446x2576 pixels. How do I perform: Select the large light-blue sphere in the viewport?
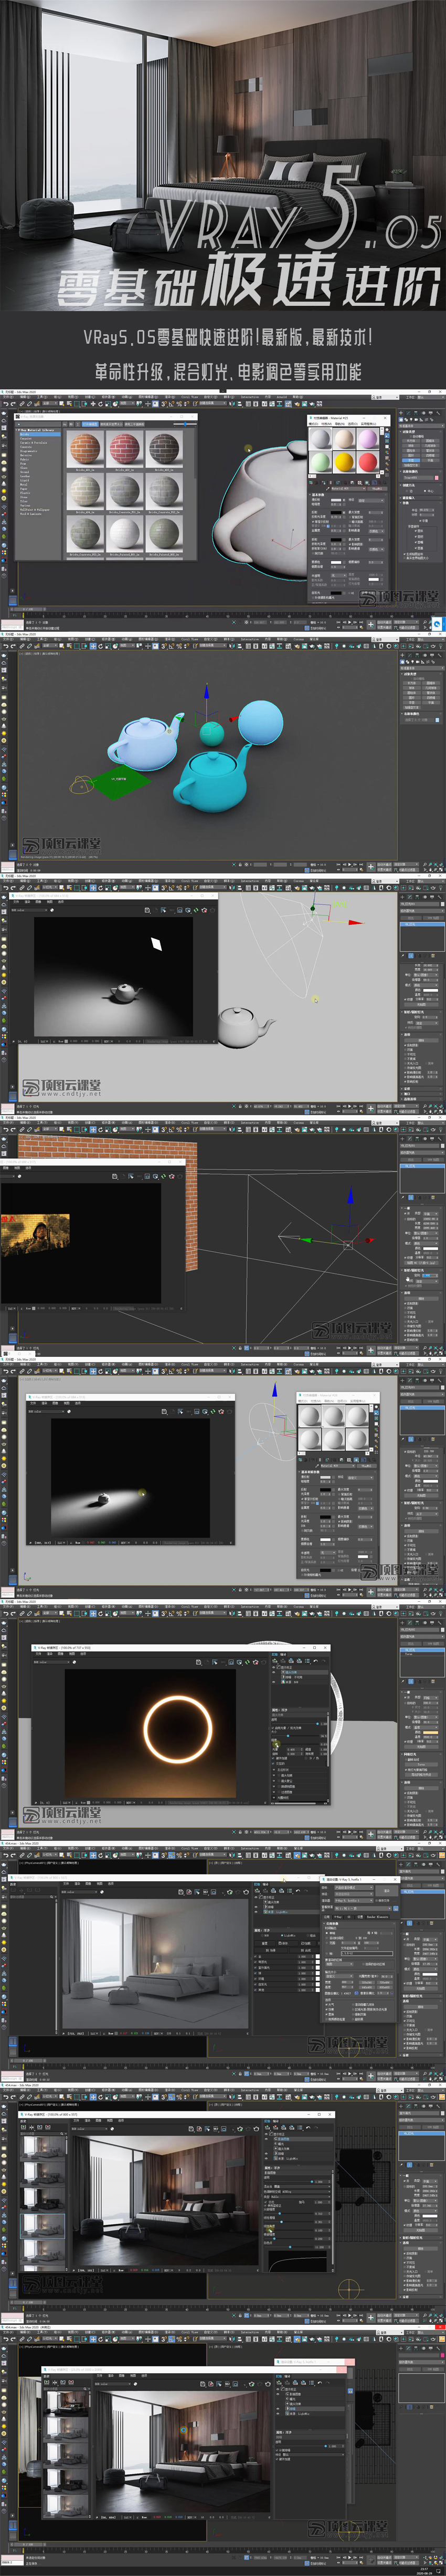[260, 722]
